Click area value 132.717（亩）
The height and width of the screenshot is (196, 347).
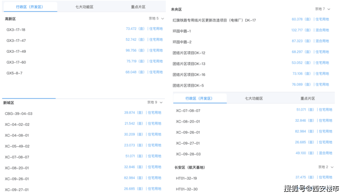pos(301,30)
